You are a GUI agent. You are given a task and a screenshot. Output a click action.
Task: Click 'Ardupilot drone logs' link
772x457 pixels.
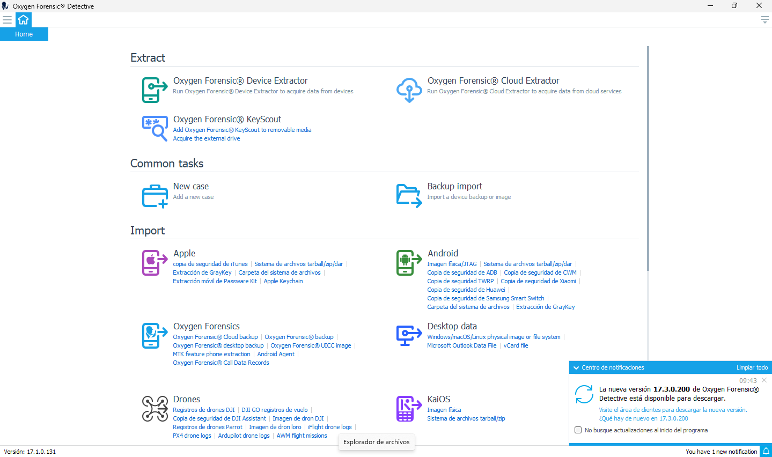click(x=244, y=436)
